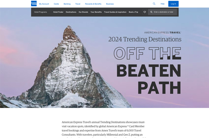The width and height of the screenshot is (209, 138).
Task: Click the Log In button
Action: tap(173, 4)
